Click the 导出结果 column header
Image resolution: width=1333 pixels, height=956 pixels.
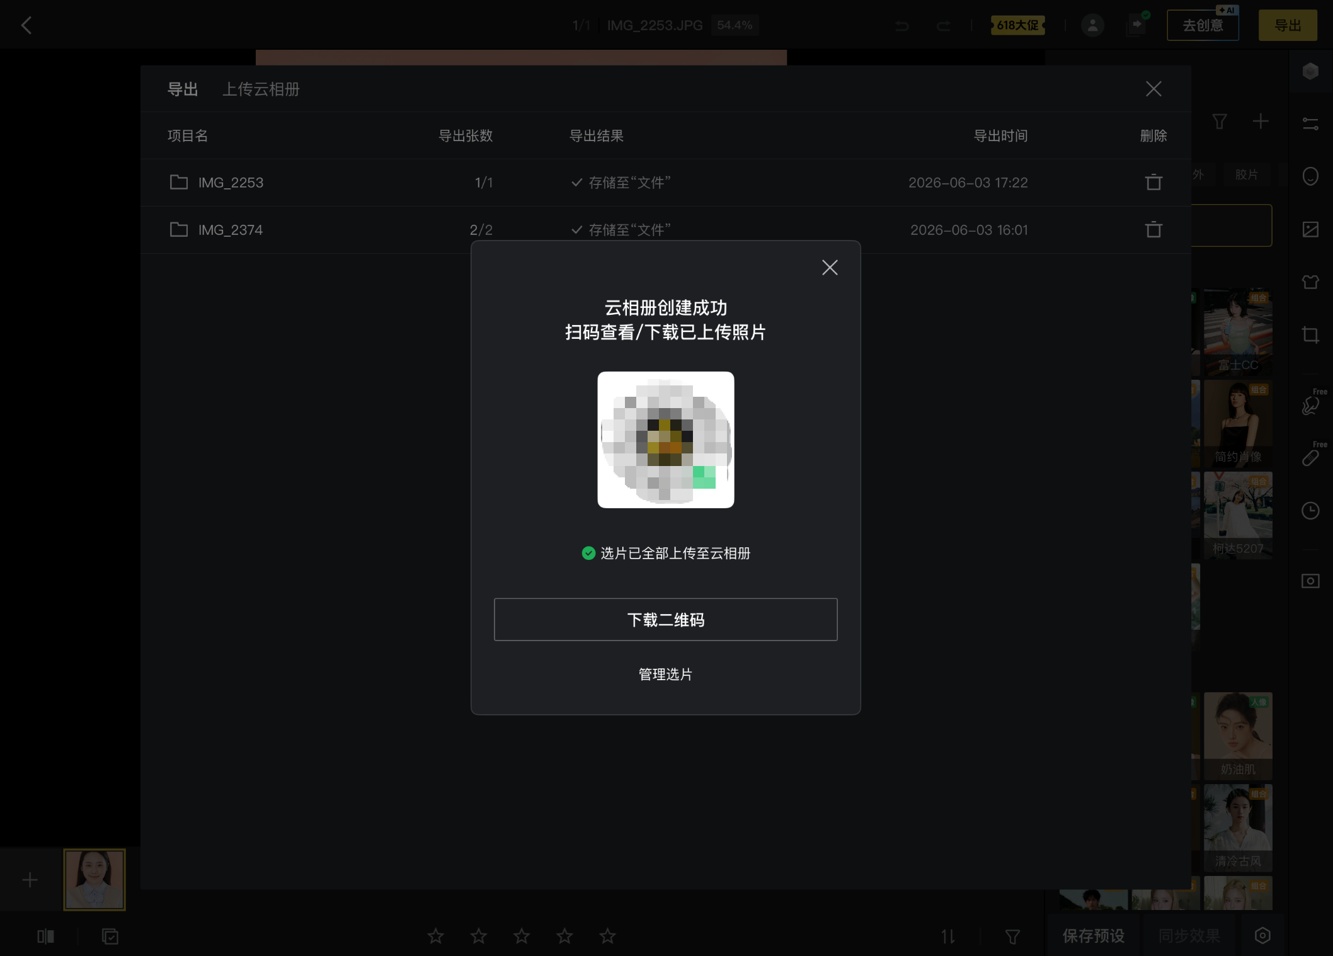(x=597, y=135)
